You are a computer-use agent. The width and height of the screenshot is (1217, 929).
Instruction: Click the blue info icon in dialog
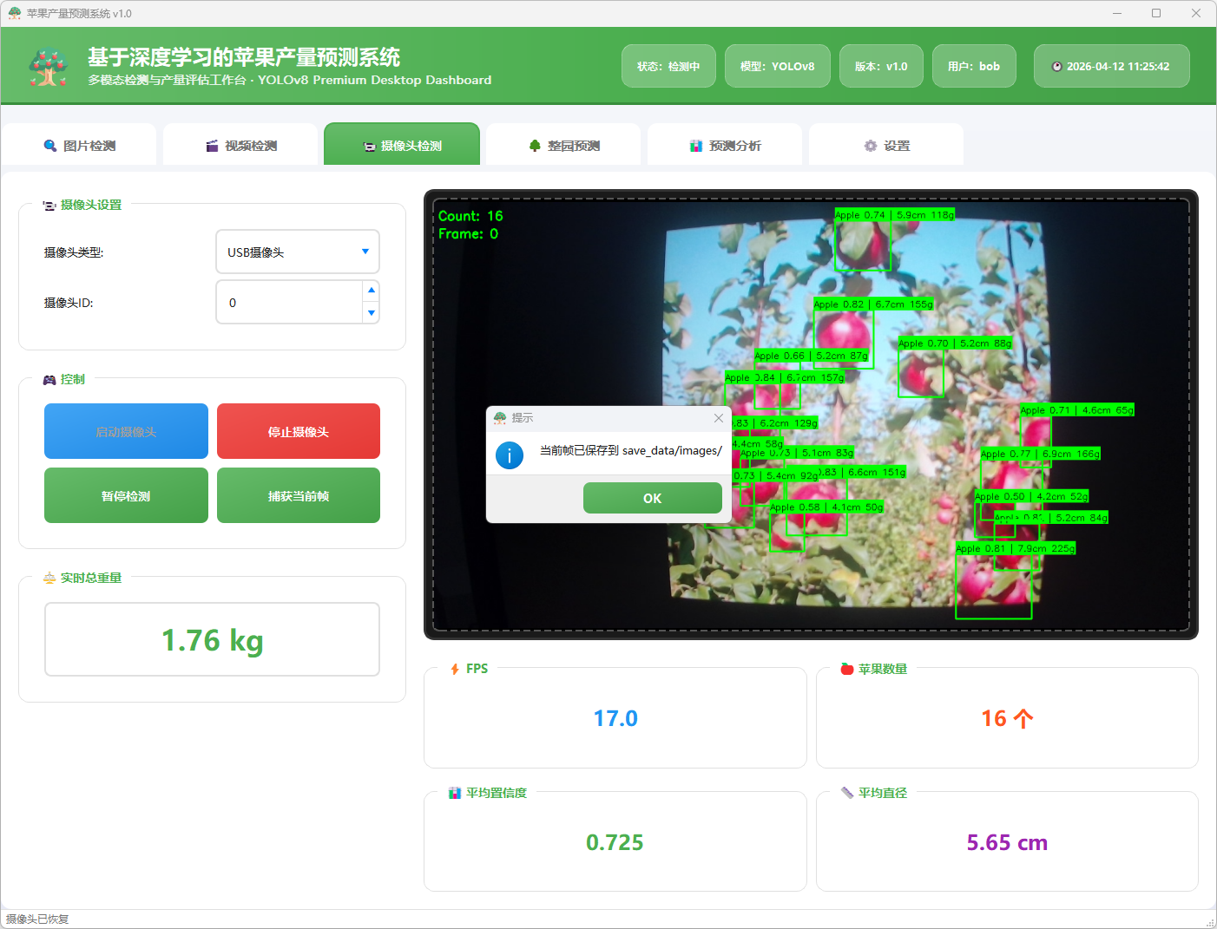510,455
